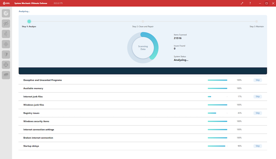Open the shield Security sidebar icon

tap(6, 54)
